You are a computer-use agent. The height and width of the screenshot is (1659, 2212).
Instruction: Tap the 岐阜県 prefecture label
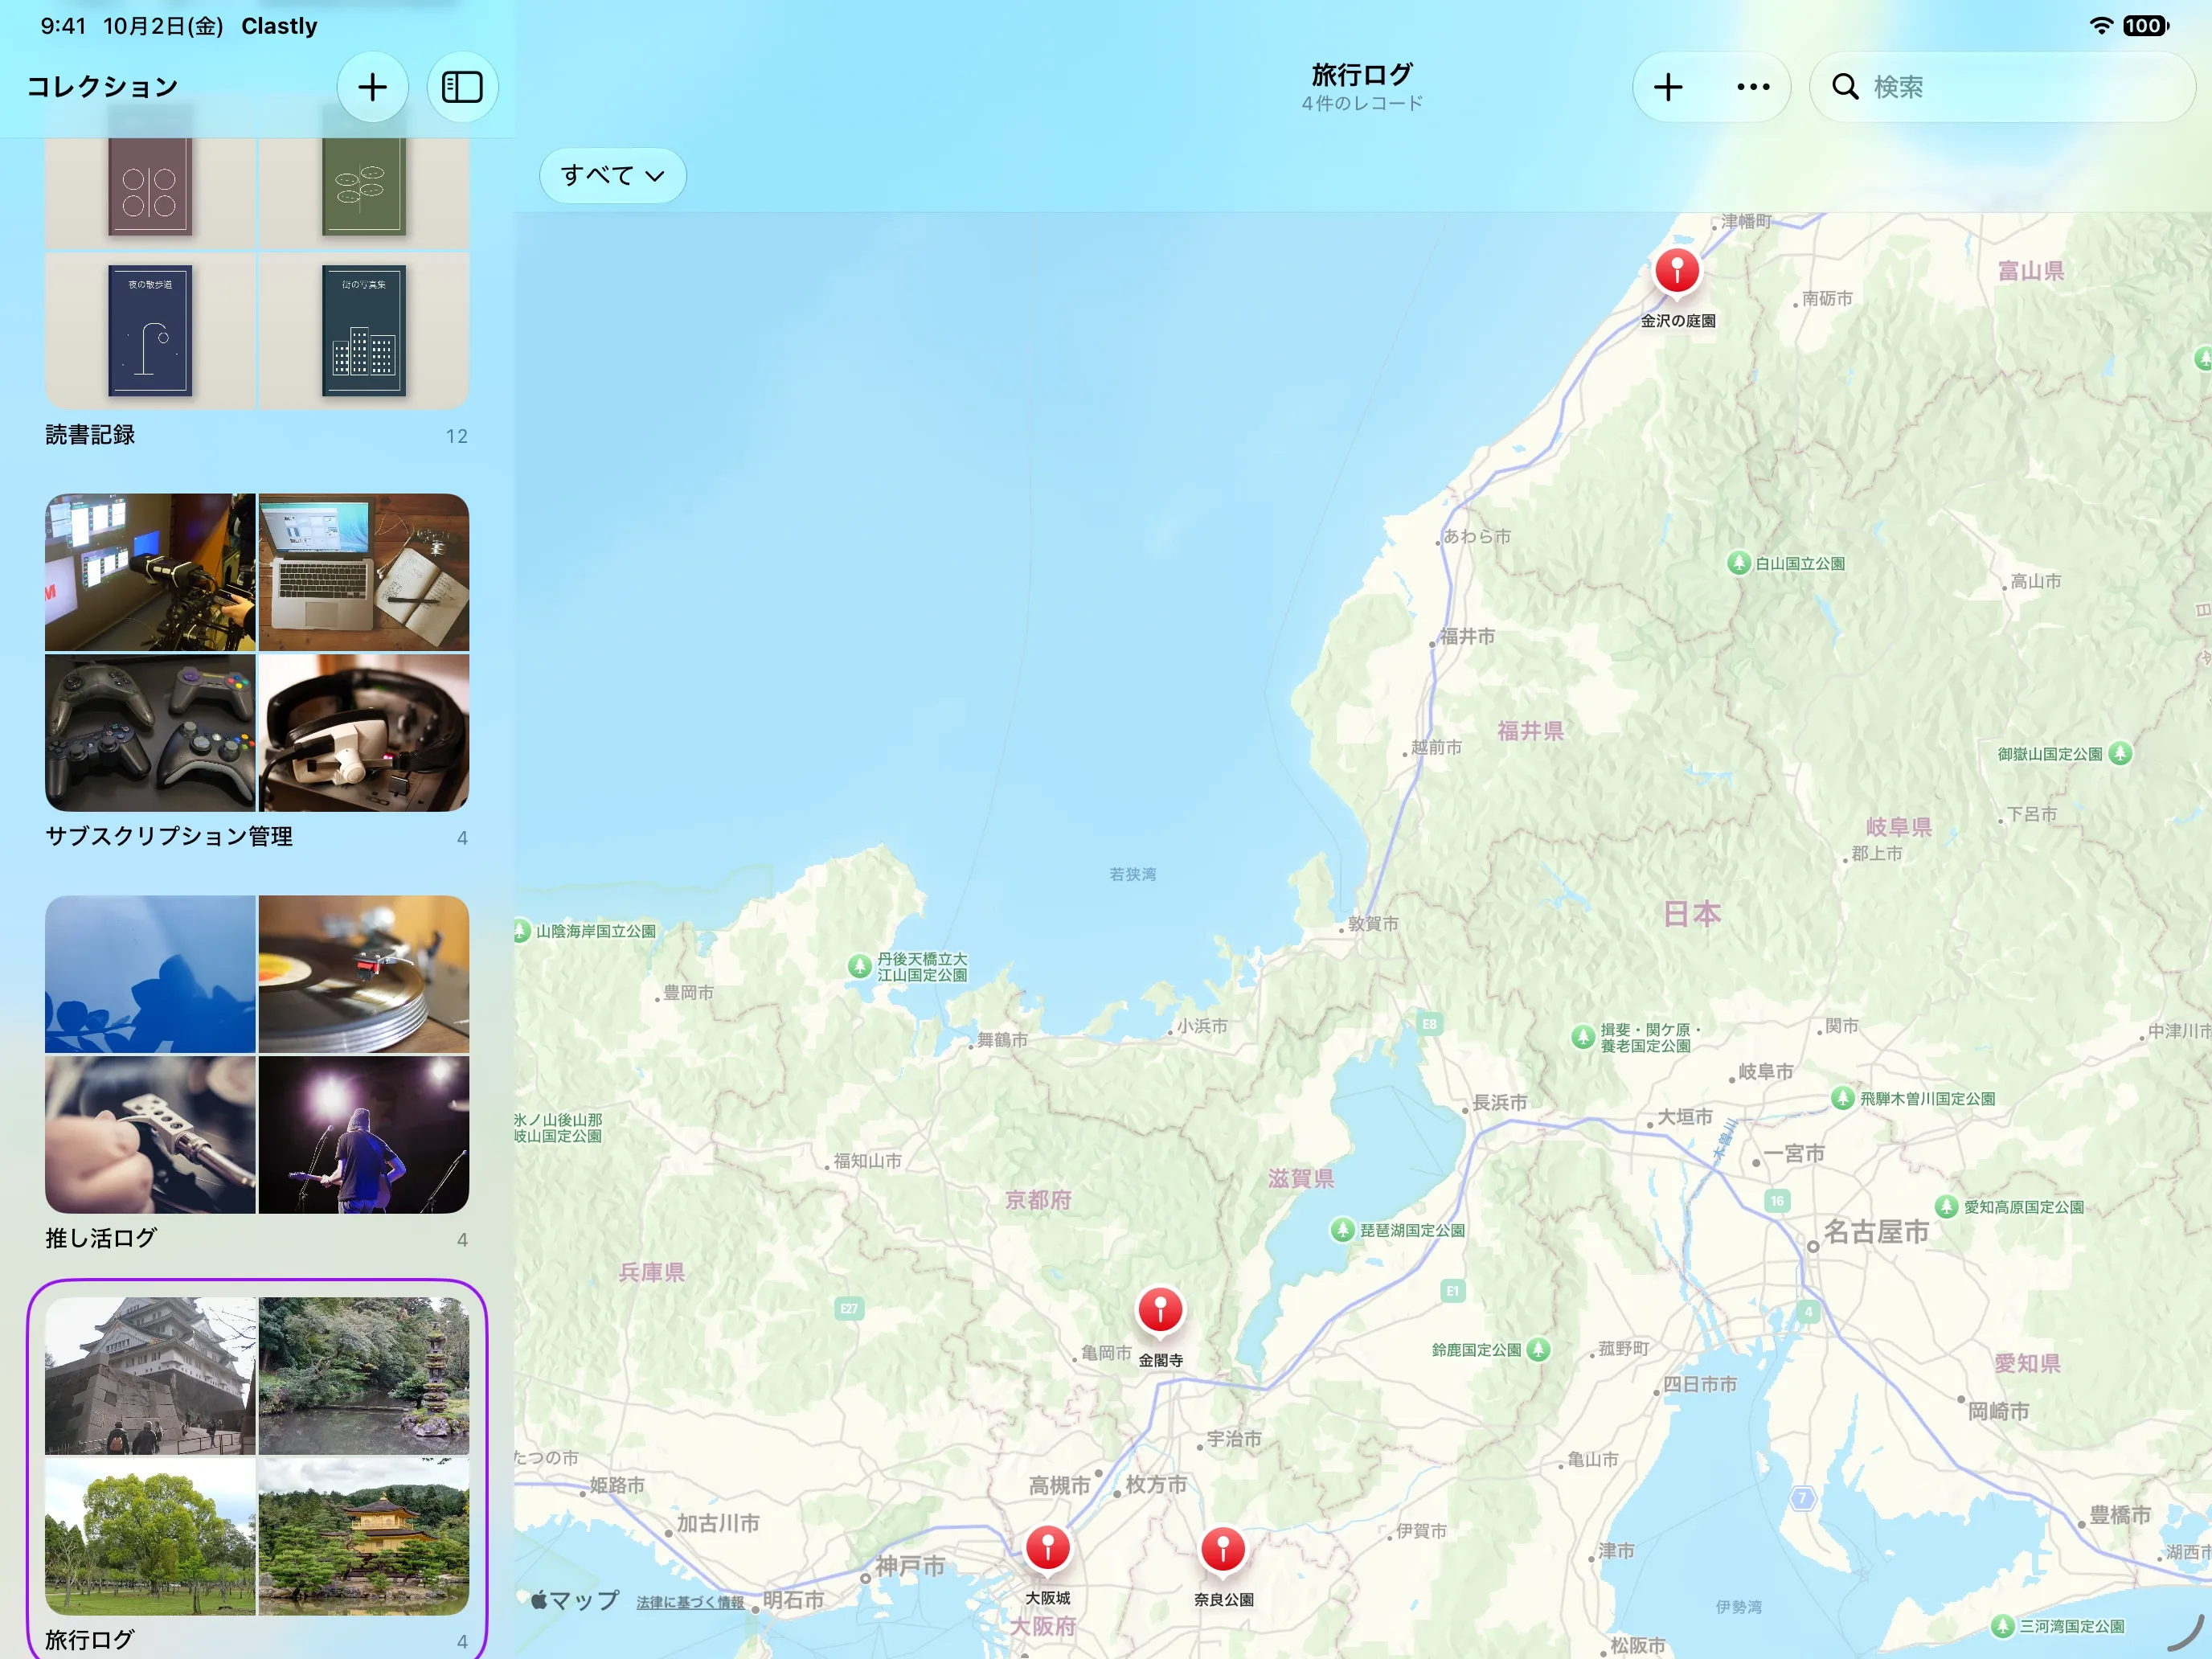coord(1898,827)
